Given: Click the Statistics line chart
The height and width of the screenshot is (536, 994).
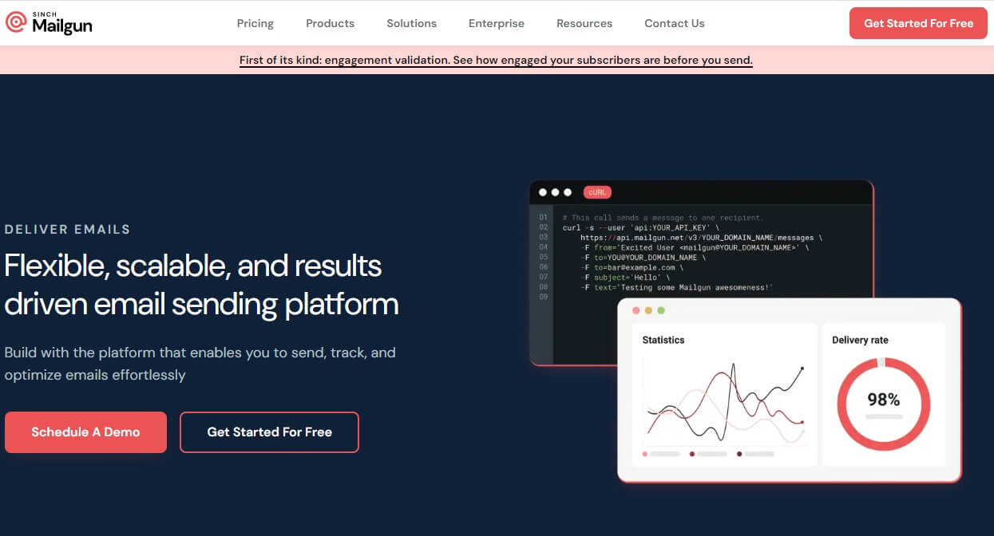Looking at the screenshot, I should point(724,405).
